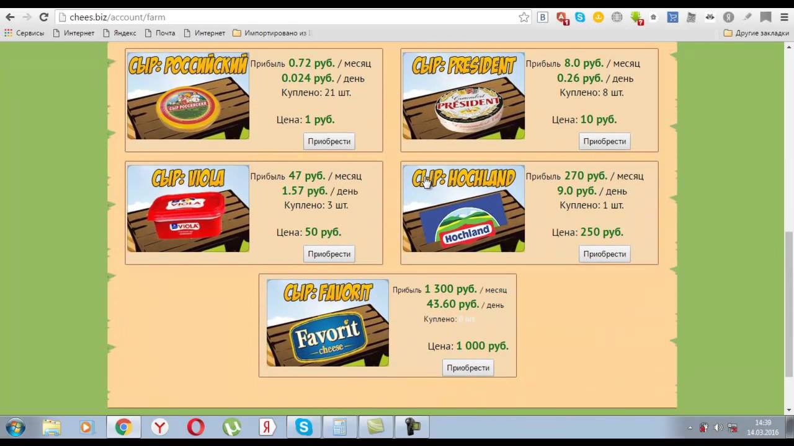The width and height of the screenshot is (794, 446).
Task: Click Приобрести for Favorit cheese
Action: [468, 368]
